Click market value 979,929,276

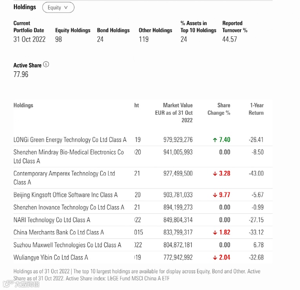pyautogui.click(x=178, y=140)
